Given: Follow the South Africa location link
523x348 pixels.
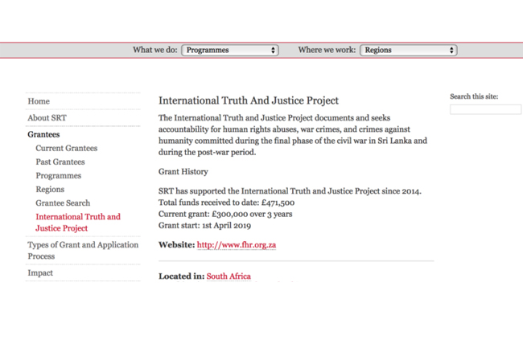Looking at the screenshot, I should pos(229,276).
